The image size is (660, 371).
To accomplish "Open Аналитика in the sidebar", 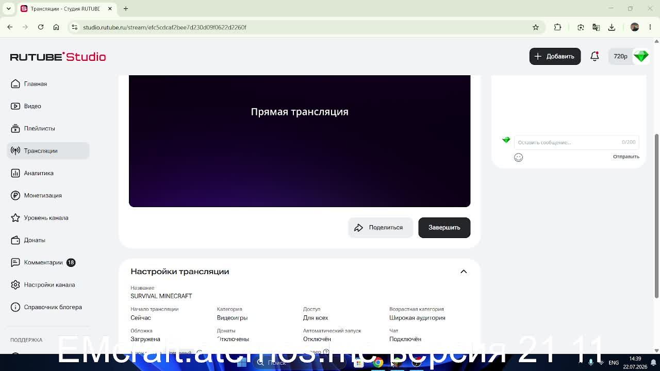I will click(x=38, y=173).
